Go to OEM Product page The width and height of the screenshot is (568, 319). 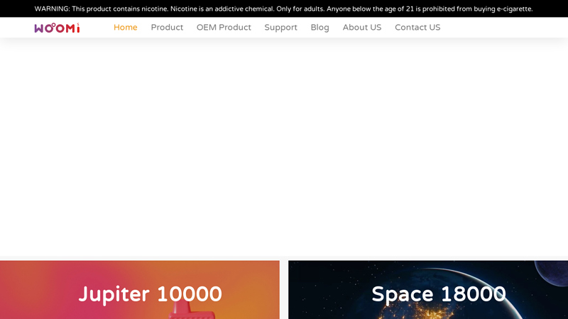(x=224, y=28)
